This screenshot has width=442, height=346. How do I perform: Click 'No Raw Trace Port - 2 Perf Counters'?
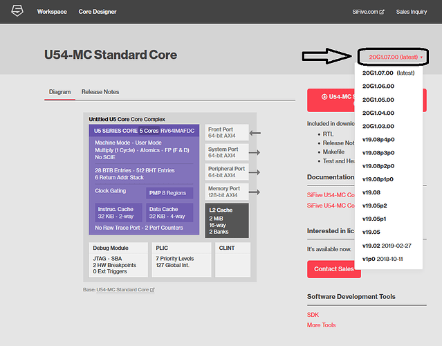[139, 228]
